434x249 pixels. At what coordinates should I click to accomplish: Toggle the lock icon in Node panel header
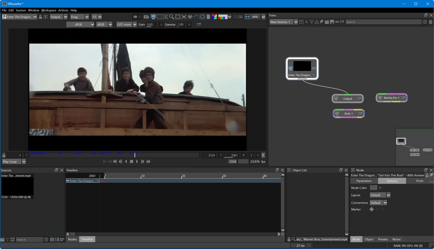427,175
